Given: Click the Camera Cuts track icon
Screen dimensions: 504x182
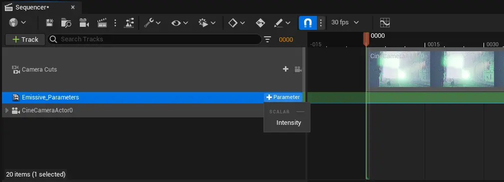Looking at the screenshot, I should (16, 70).
